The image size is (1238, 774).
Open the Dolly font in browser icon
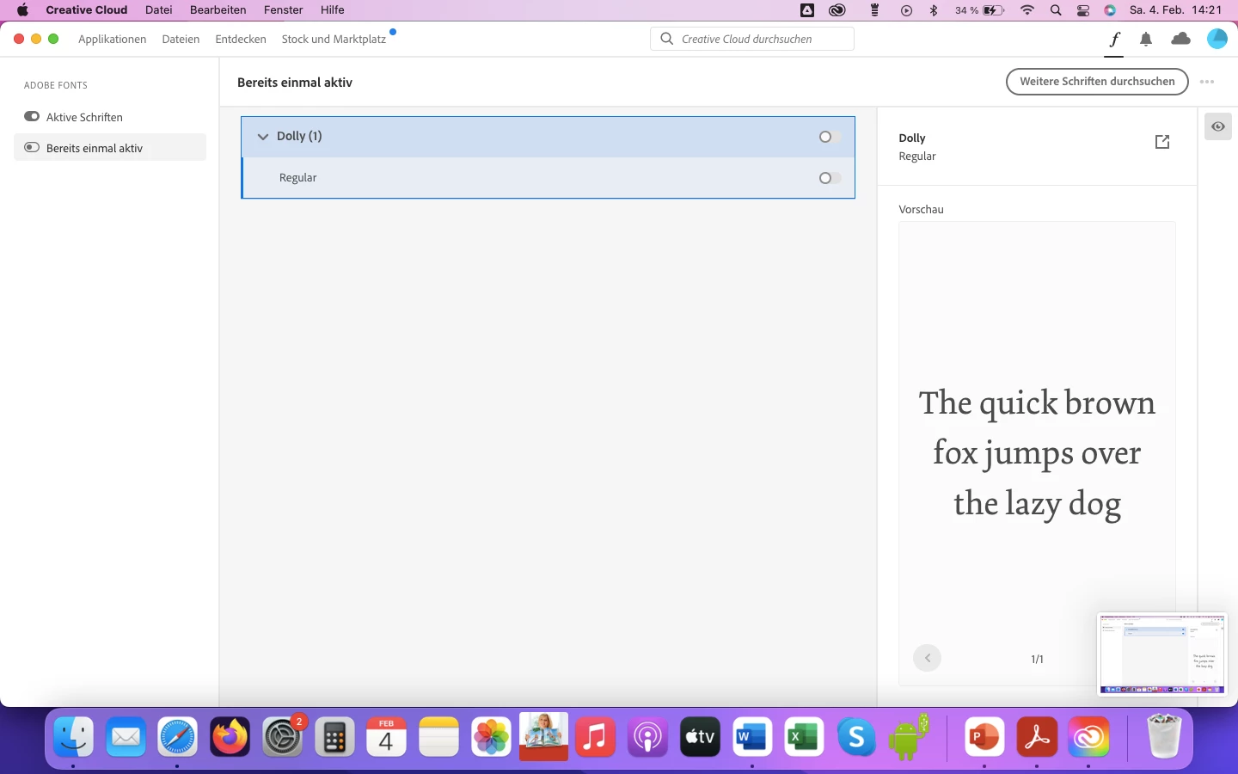click(1162, 142)
